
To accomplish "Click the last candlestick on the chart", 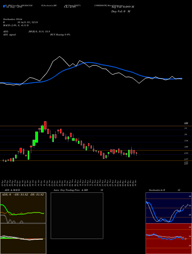I will click(137, 154).
